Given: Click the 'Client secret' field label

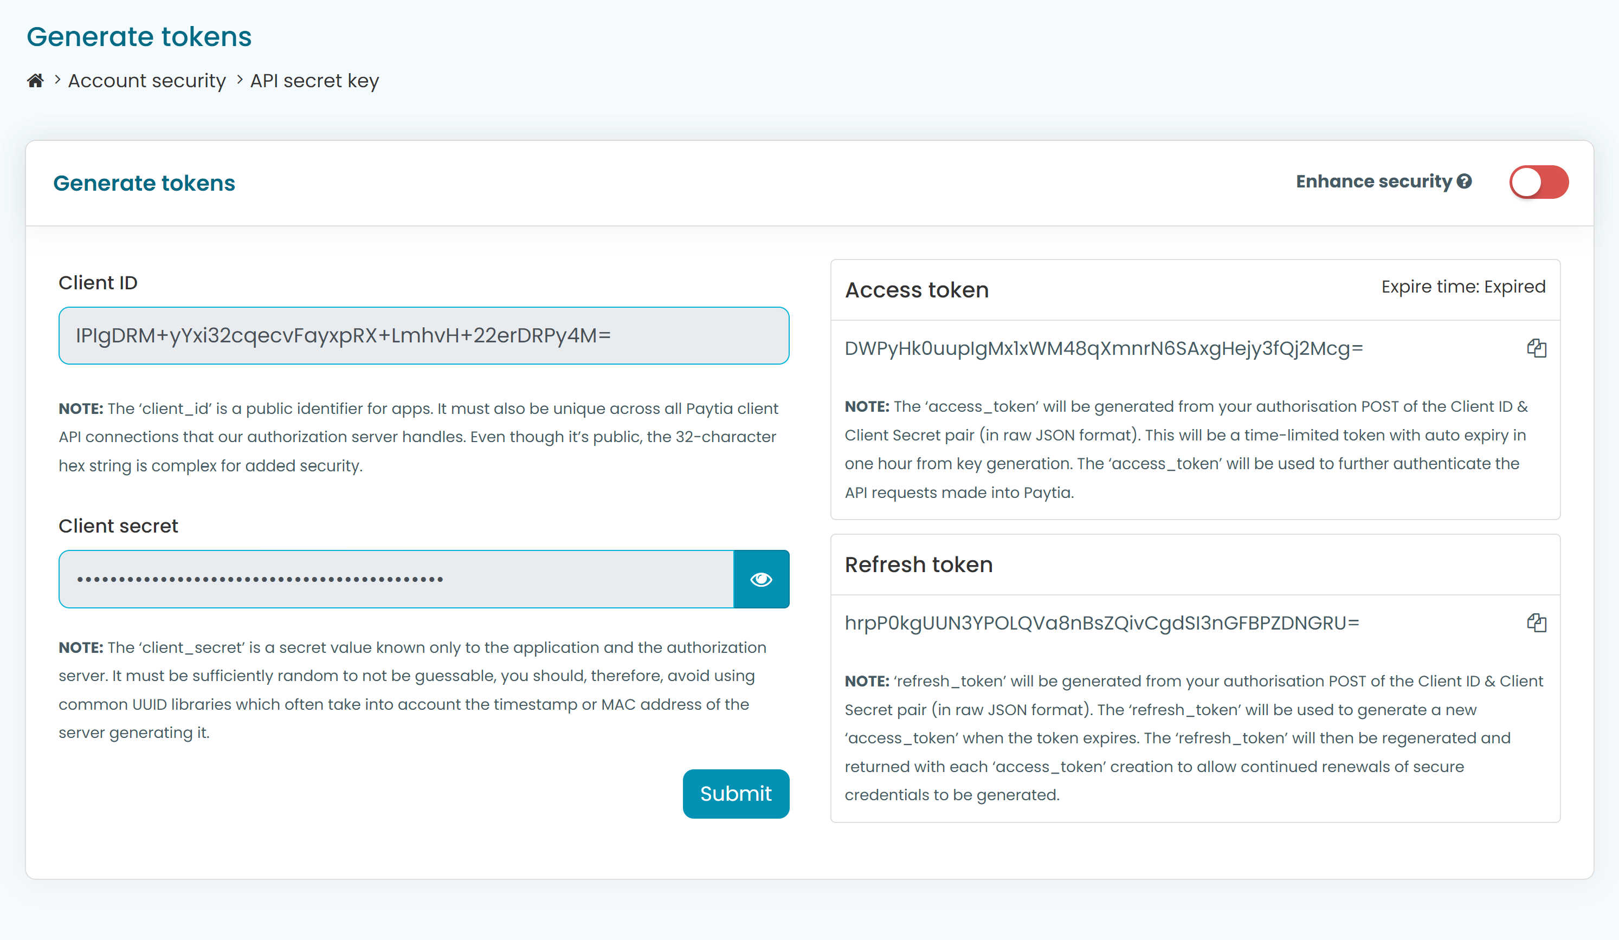Looking at the screenshot, I should point(118,527).
